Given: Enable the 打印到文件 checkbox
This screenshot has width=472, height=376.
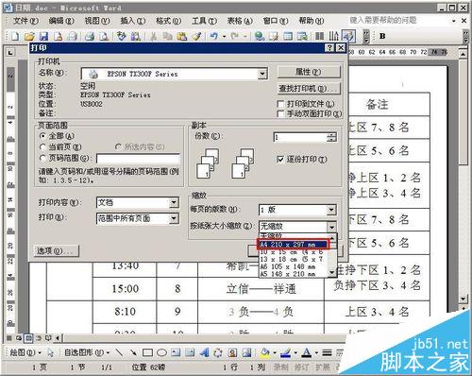Looking at the screenshot, I should 280,104.
